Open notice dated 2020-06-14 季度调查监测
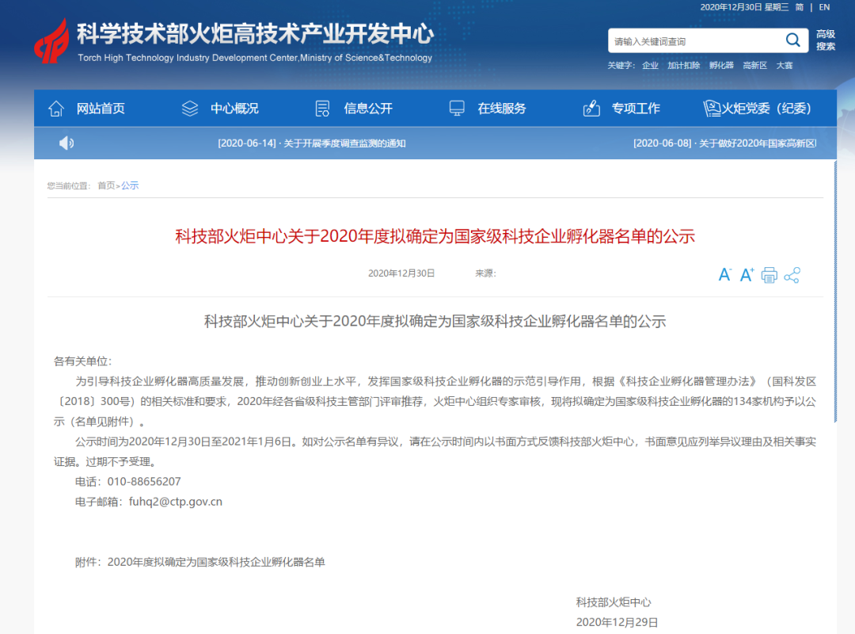This screenshot has width=855, height=634. [x=312, y=143]
